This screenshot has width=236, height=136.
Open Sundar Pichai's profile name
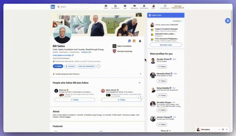[163, 59]
